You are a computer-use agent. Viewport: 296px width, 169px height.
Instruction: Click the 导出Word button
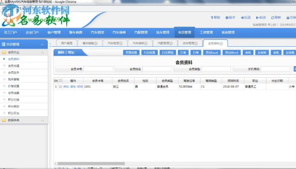(x=232, y=53)
